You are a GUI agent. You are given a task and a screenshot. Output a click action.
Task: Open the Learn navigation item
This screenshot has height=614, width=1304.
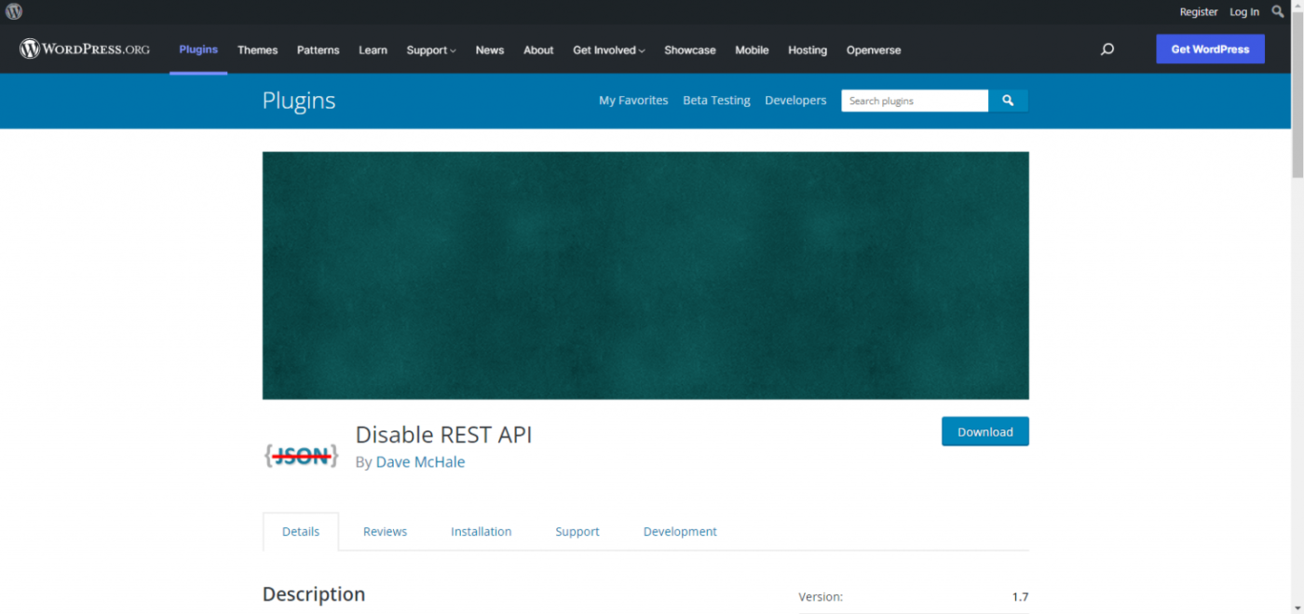[373, 50]
